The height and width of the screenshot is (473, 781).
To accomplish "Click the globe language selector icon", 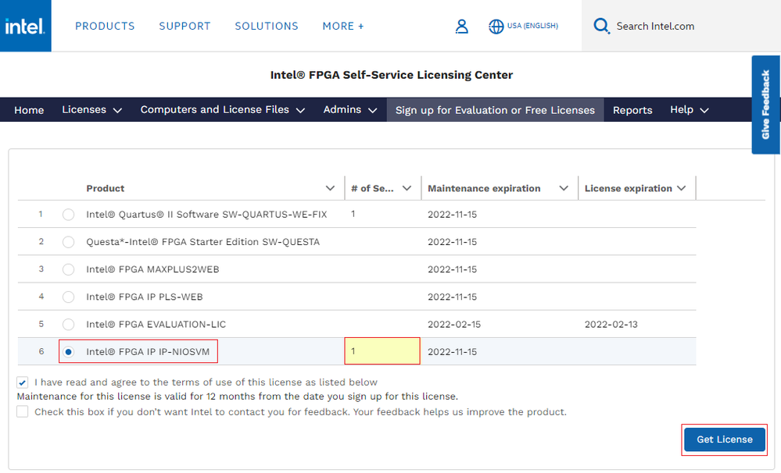I will click(x=496, y=27).
